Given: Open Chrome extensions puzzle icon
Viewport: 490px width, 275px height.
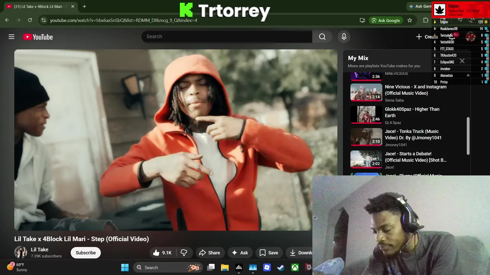Looking at the screenshot, I should [x=426, y=20].
